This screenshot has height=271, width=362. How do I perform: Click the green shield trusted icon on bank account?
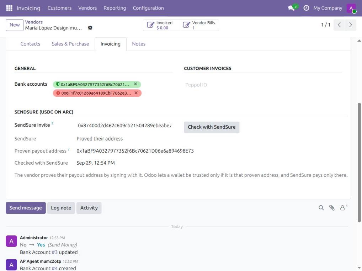pos(58,84)
